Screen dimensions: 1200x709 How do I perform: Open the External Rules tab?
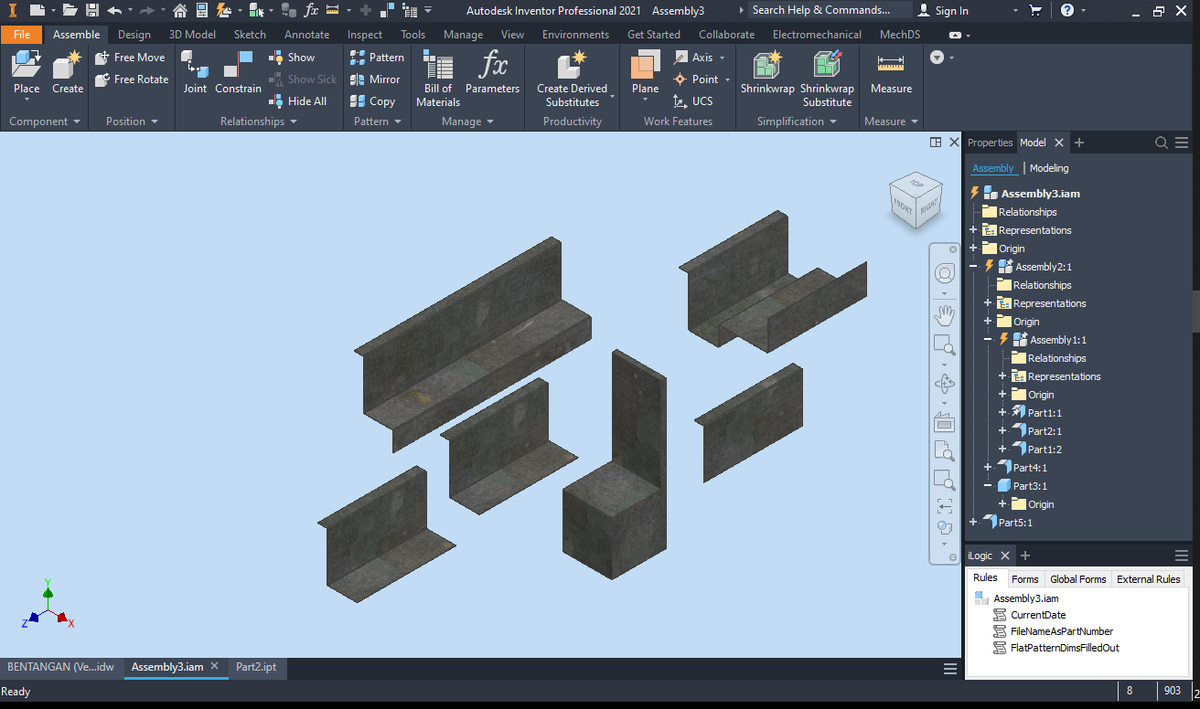(1149, 579)
